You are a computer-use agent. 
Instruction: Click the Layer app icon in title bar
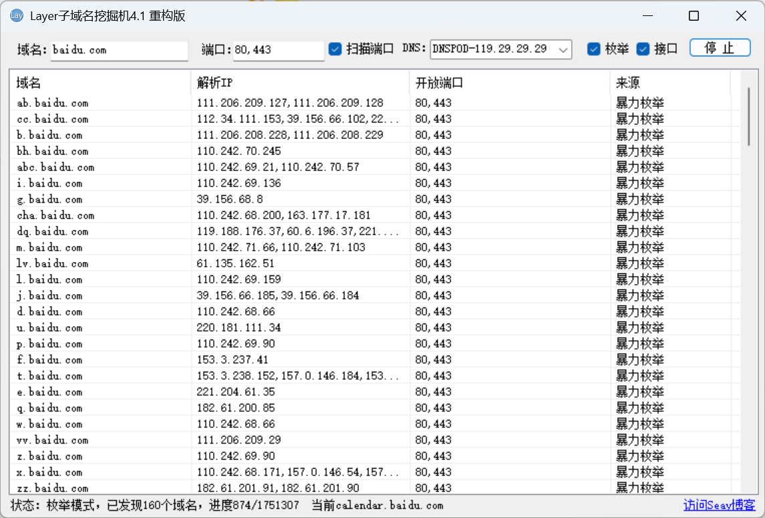pyautogui.click(x=17, y=15)
